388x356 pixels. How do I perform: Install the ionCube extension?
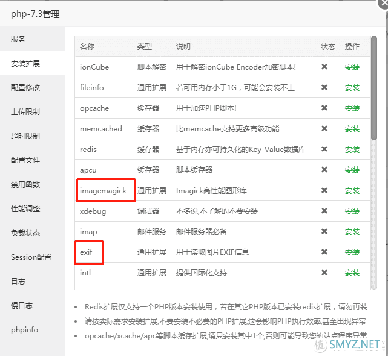tap(352, 67)
